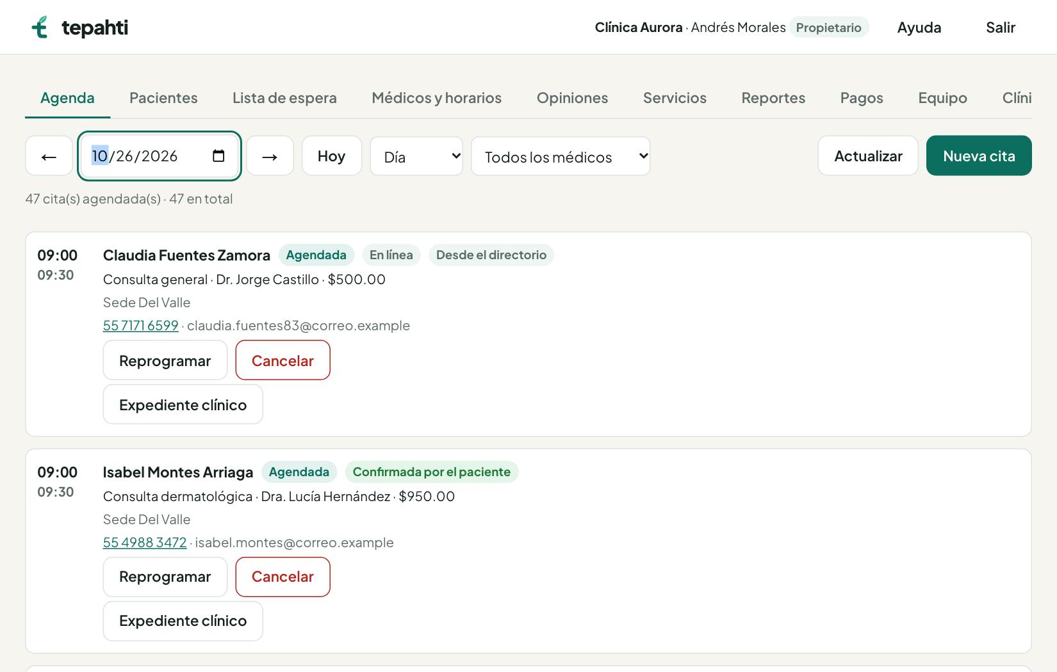View the Reportes tab
This screenshot has width=1057, height=672.
coord(773,98)
